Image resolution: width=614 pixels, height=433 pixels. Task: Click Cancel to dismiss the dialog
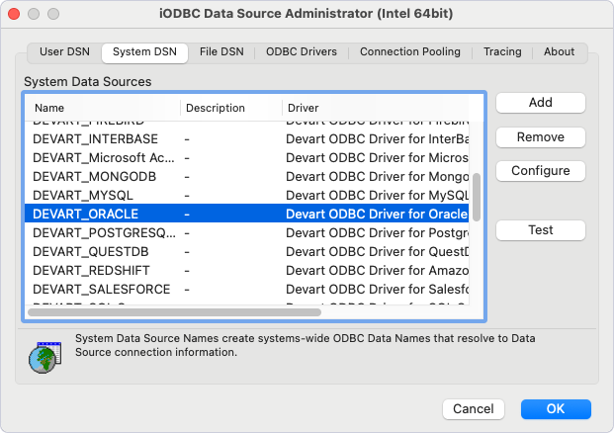(473, 409)
